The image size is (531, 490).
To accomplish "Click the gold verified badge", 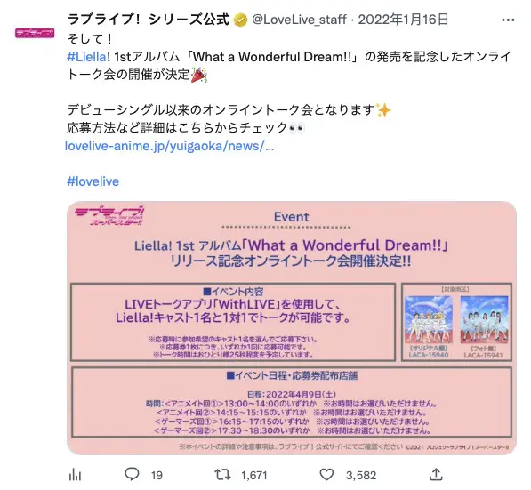I will click(240, 20).
